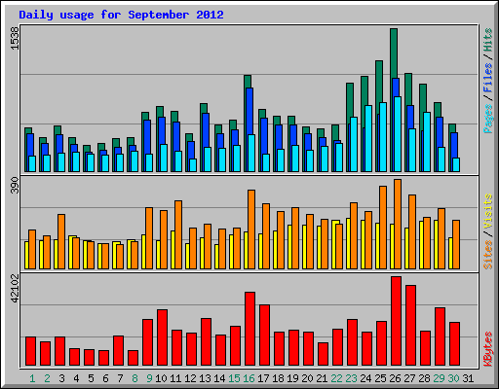Click the cyan pages bar for day 28
Screen dimensions: 499x389
(x=427, y=142)
